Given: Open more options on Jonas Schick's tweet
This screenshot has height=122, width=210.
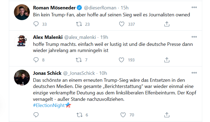Looking at the screenshot, I should [x=194, y=73].
